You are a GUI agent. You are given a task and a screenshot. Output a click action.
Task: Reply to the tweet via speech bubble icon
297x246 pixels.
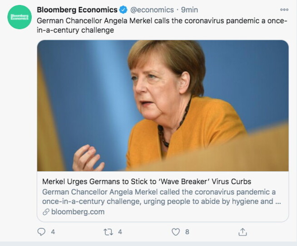click(x=41, y=232)
